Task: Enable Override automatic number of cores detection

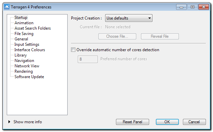Action: [73, 50]
